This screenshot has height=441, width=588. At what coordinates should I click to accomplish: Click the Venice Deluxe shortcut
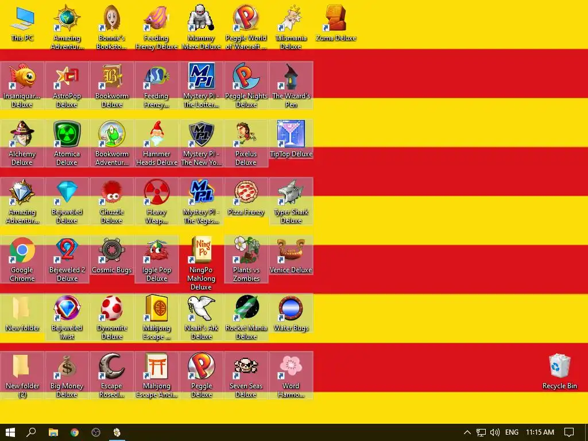coord(291,256)
